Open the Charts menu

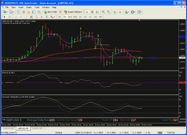coord(29,7)
